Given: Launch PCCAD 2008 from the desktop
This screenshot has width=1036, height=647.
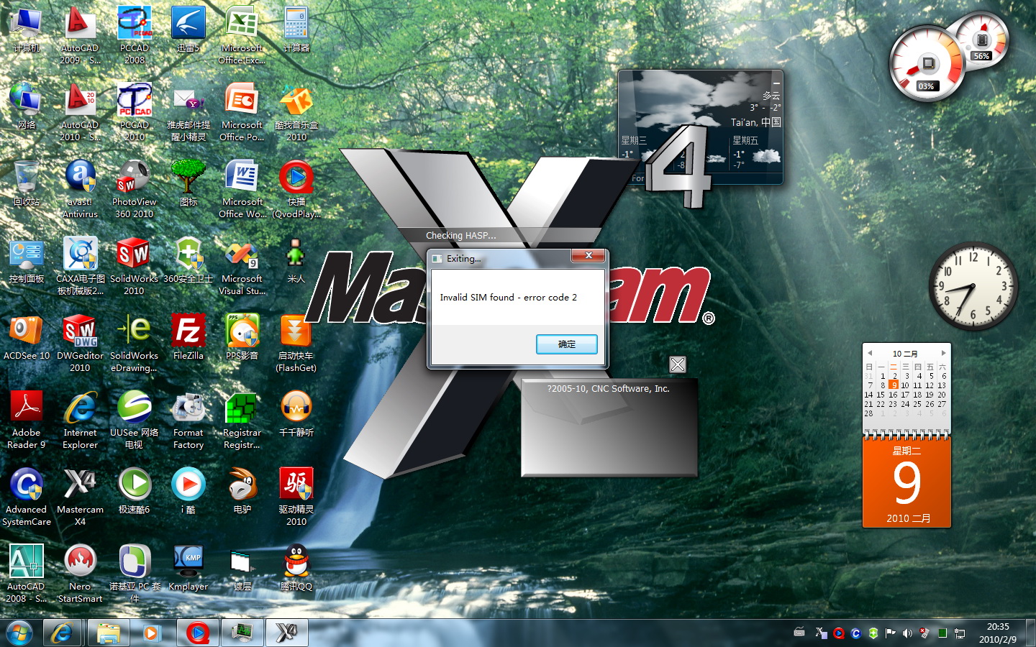Looking at the screenshot, I should click(x=134, y=36).
